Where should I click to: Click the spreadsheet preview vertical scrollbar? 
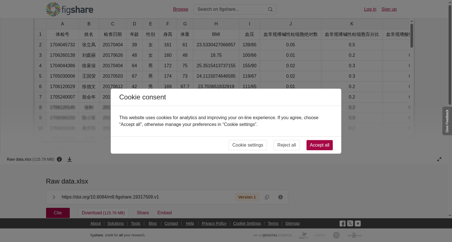point(412,36)
